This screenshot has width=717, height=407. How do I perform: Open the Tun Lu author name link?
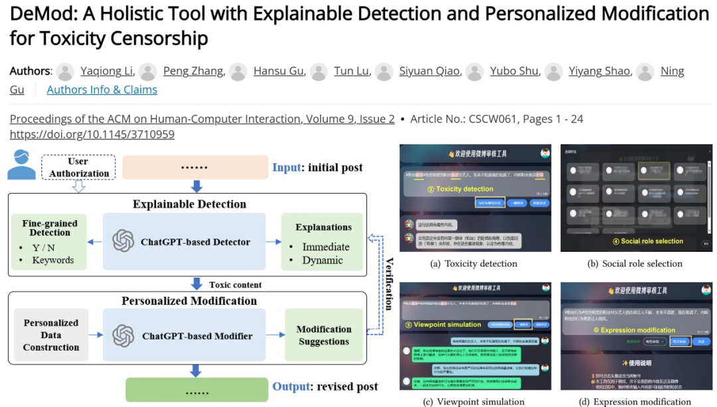tap(352, 72)
